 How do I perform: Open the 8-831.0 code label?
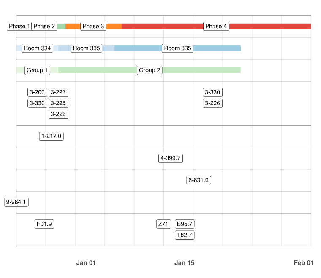click(x=199, y=180)
